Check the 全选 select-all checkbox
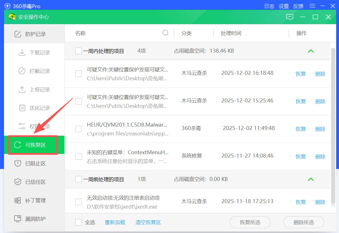This screenshot has height=233, width=339. [x=79, y=222]
